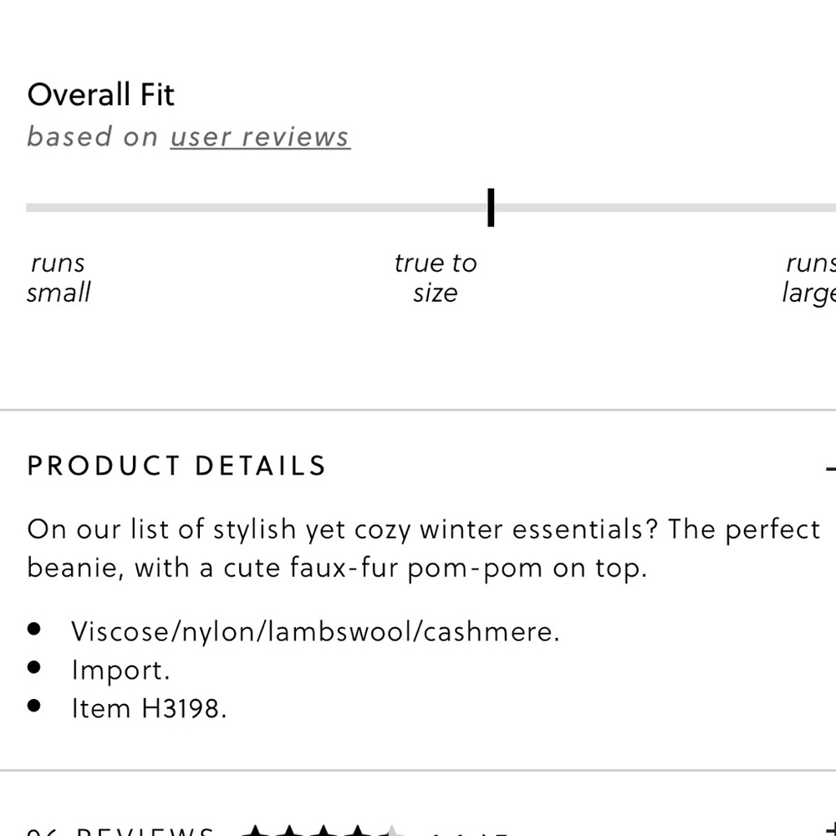Viewport: 836px width, 836px height.
Task: Click the Viscose/nylon/lambswool/cashmere bullet
Action: click(x=316, y=632)
